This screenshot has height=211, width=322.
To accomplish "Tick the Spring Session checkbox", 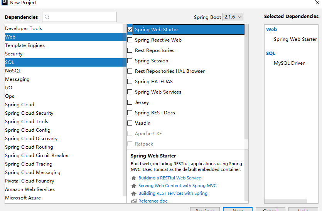I will click(x=130, y=61).
